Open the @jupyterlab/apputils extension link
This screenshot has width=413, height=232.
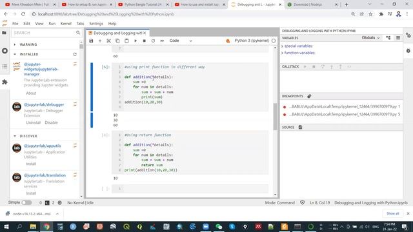(43, 146)
